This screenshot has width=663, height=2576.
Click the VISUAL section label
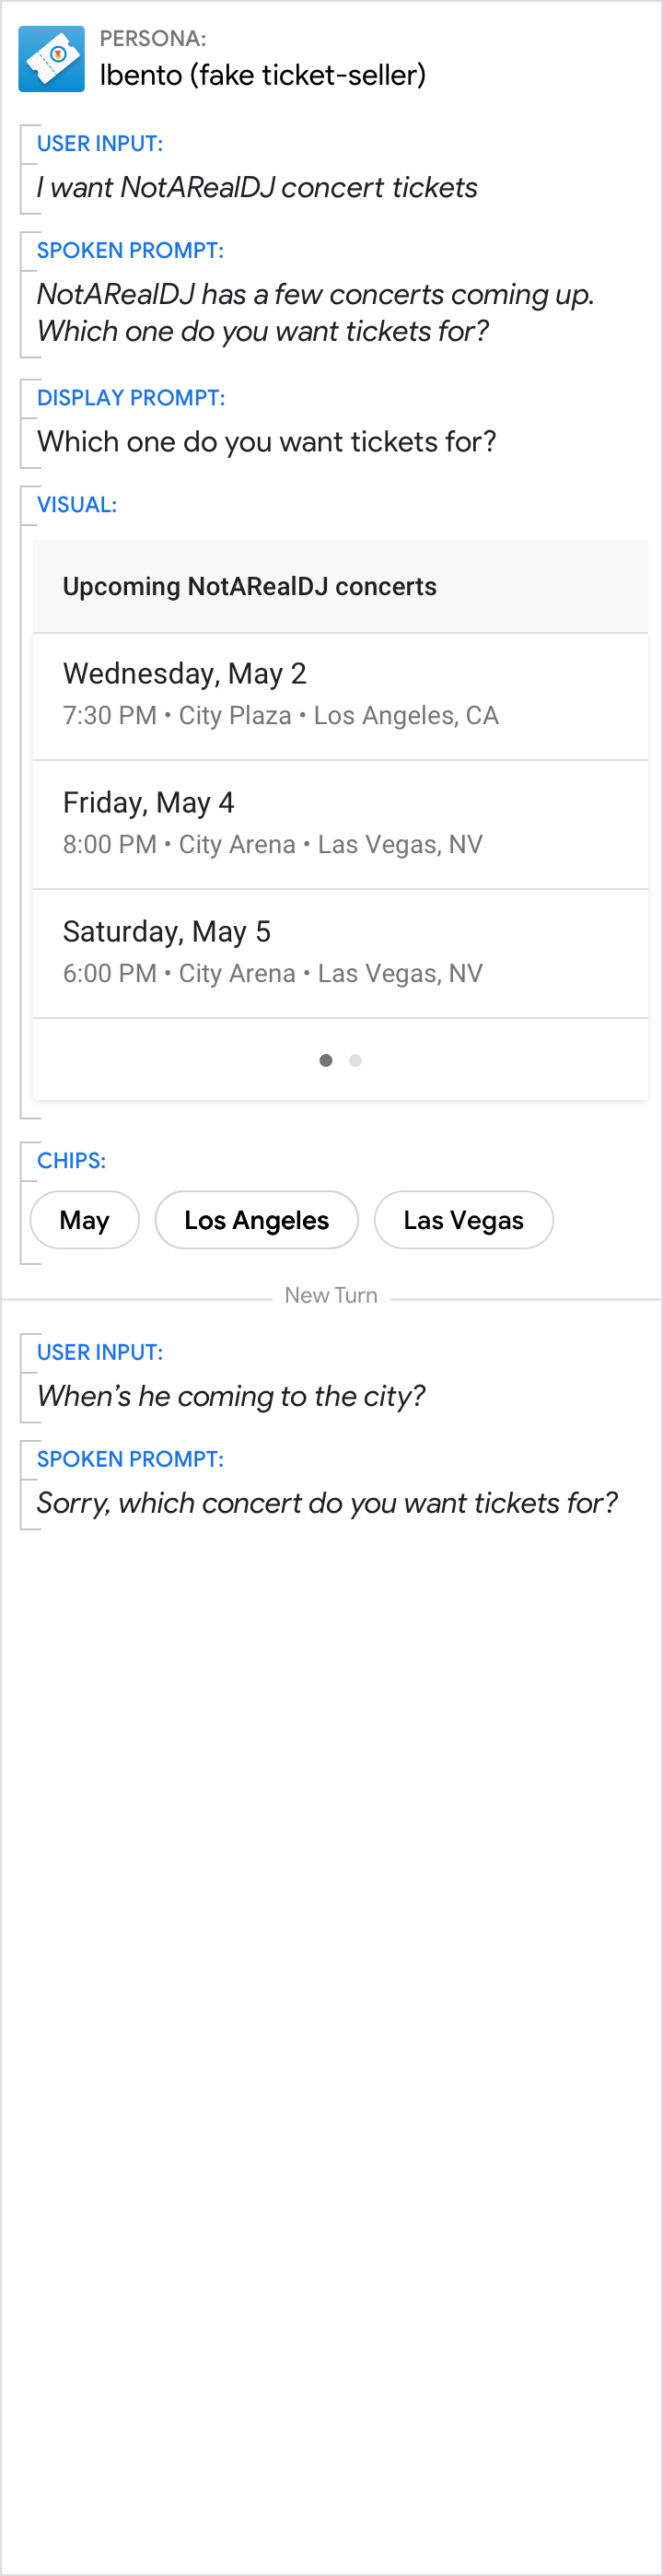pyautogui.click(x=77, y=505)
